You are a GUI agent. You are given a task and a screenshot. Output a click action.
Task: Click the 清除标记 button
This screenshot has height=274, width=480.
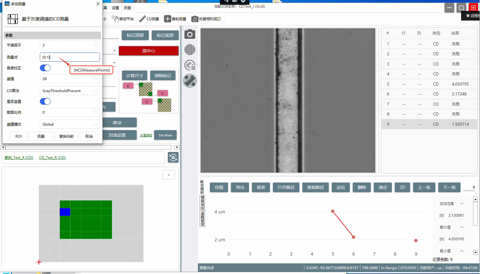click(x=163, y=76)
